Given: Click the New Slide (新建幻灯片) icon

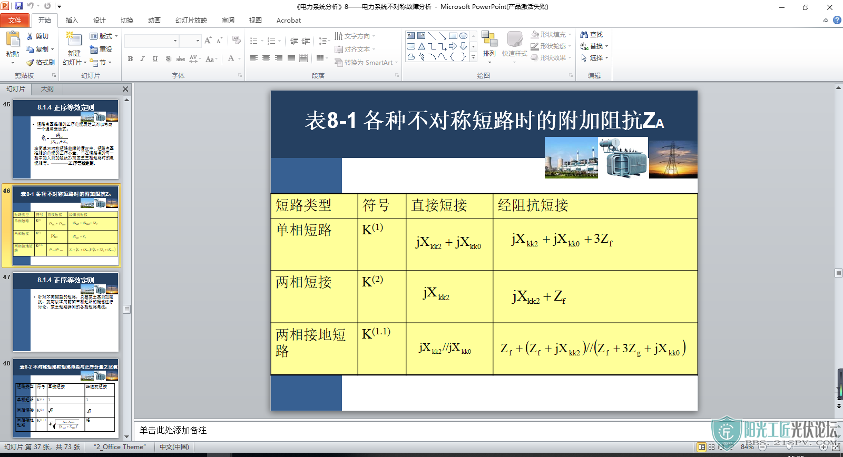Looking at the screenshot, I should (74, 39).
